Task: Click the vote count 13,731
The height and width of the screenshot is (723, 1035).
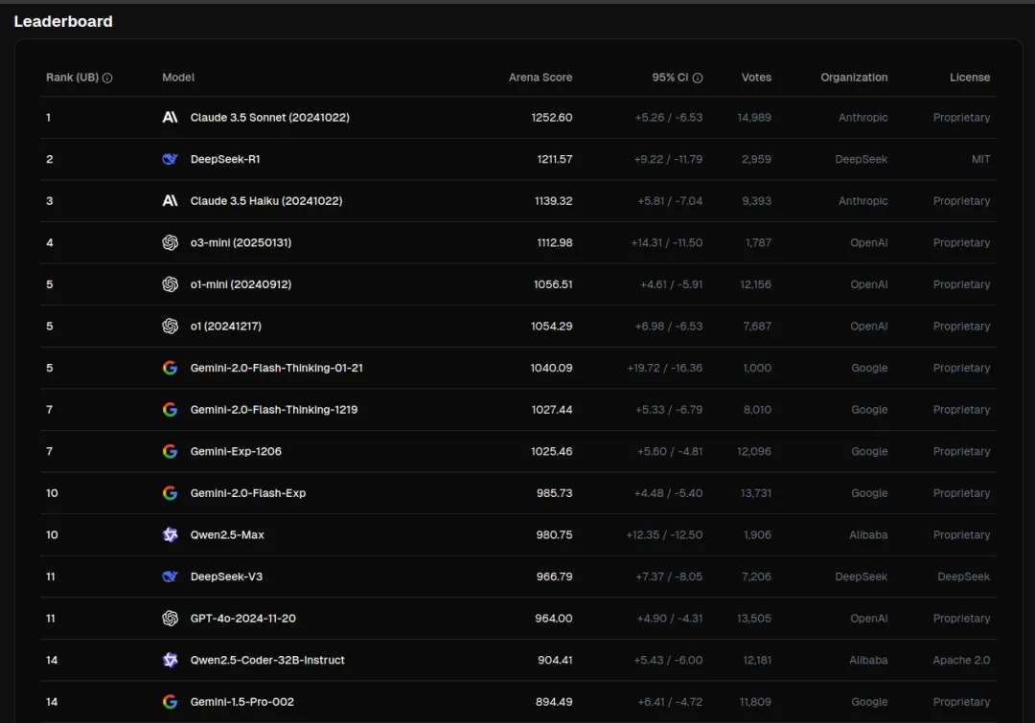Action: coord(756,493)
